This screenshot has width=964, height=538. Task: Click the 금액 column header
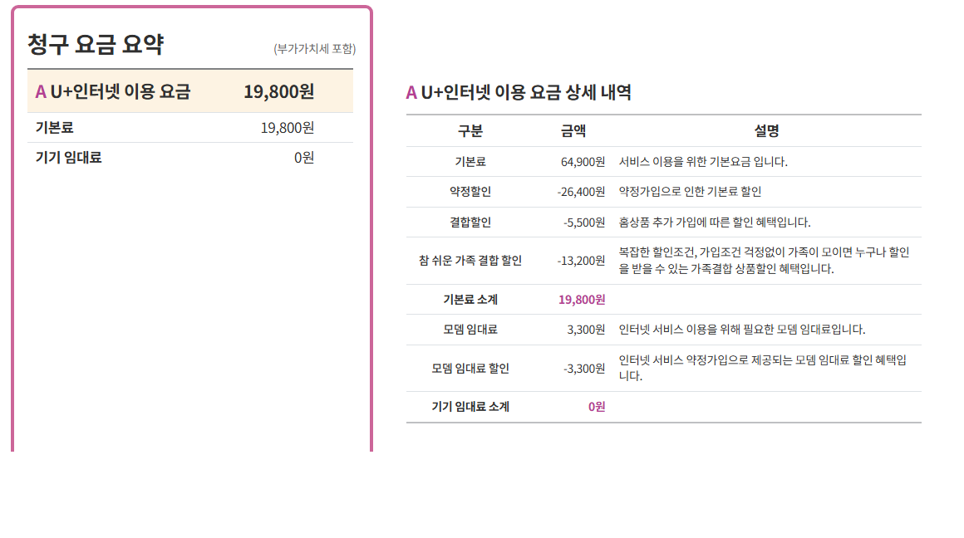coord(570,130)
